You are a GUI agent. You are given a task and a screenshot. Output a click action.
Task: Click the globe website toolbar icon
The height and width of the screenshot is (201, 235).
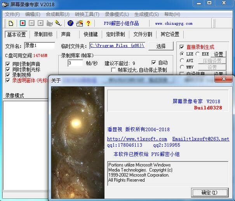click(70, 23)
